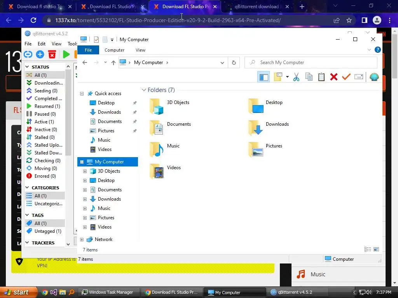Select Errored (0) filter in qBittorrent
Image resolution: width=398 pixels, height=298 pixels.
click(45, 176)
